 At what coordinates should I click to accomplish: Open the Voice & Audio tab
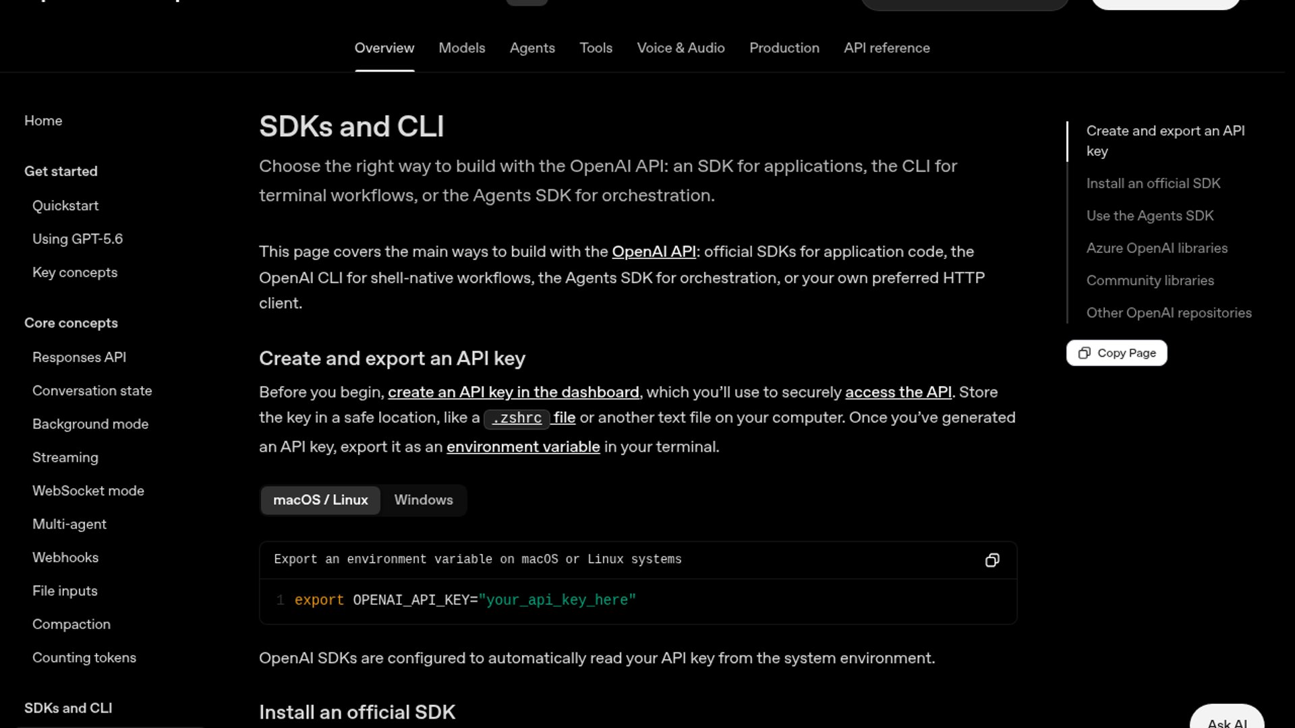coord(681,48)
